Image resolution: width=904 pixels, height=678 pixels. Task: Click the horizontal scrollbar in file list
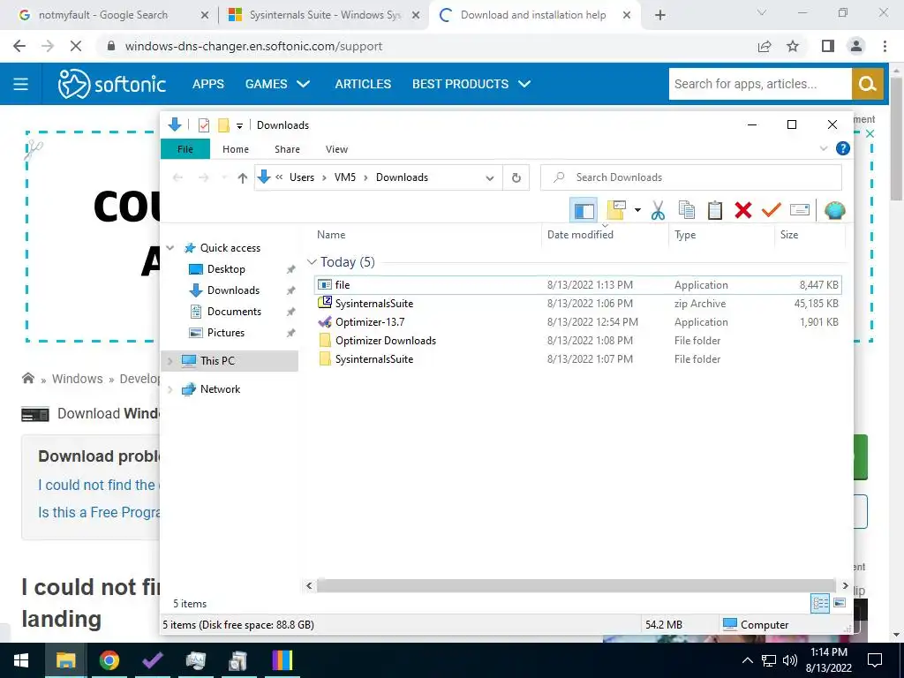[x=576, y=586]
